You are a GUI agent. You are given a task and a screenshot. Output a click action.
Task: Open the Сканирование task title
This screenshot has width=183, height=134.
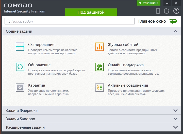[x=41, y=45]
